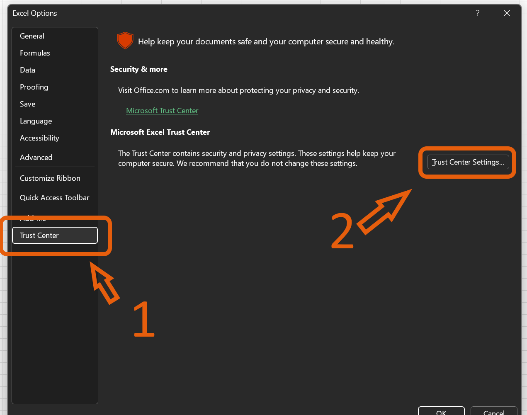Select the Save options category
527x415 pixels.
click(55, 104)
